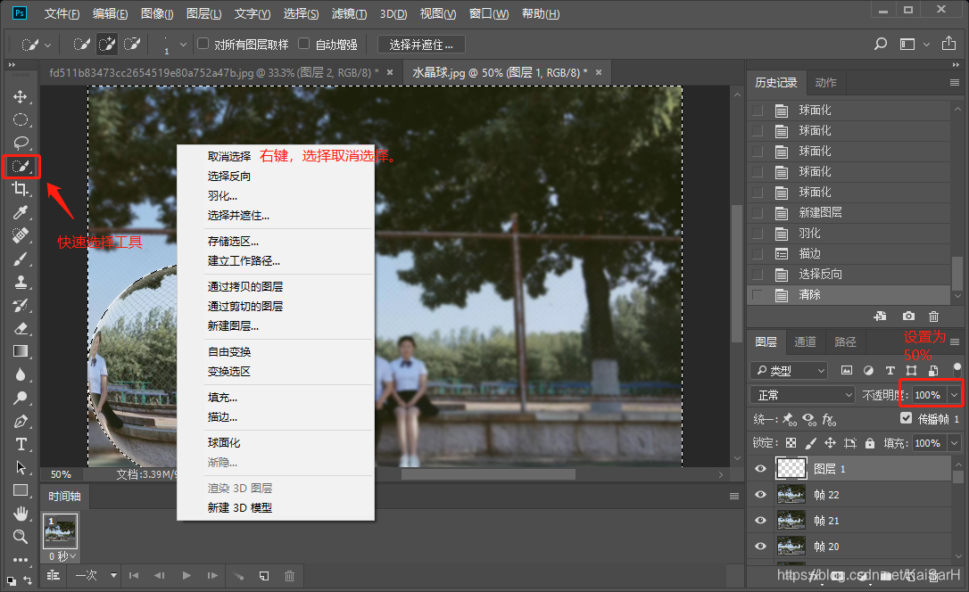The width and height of the screenshot is (969, 592).
Task: Open the blend mode 正常 dropdown
Action: coord(802,395)
